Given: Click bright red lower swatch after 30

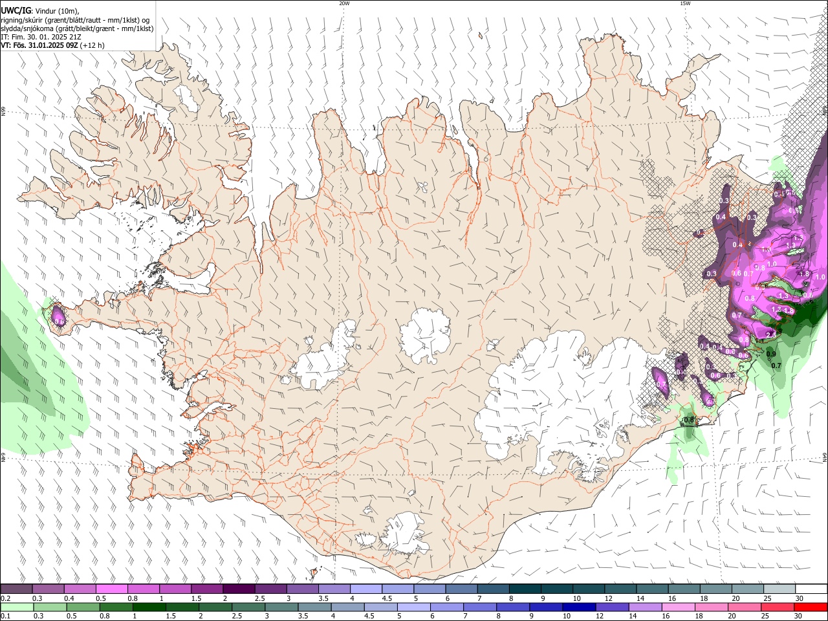Looking at the screenshot, I should point(811,607).
